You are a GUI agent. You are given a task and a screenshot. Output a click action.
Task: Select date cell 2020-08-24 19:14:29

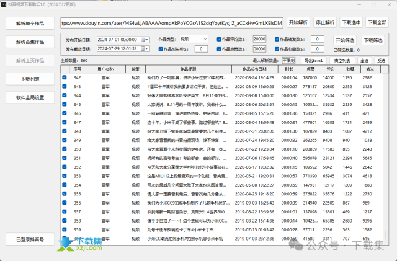tap(254, 77)
